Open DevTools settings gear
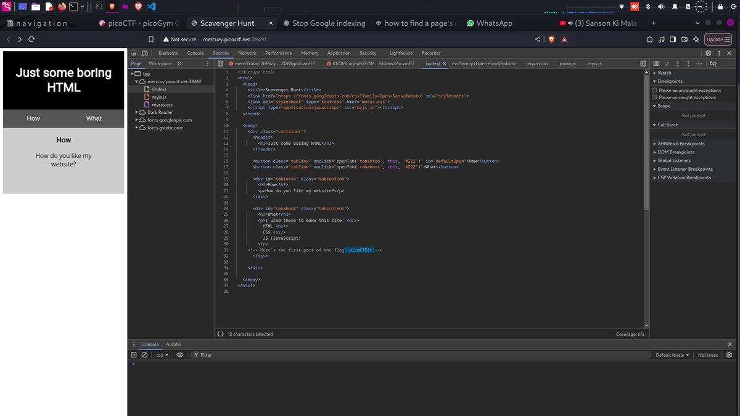The width and height of the screenshot is (740, 416). (x=709, y=54)
